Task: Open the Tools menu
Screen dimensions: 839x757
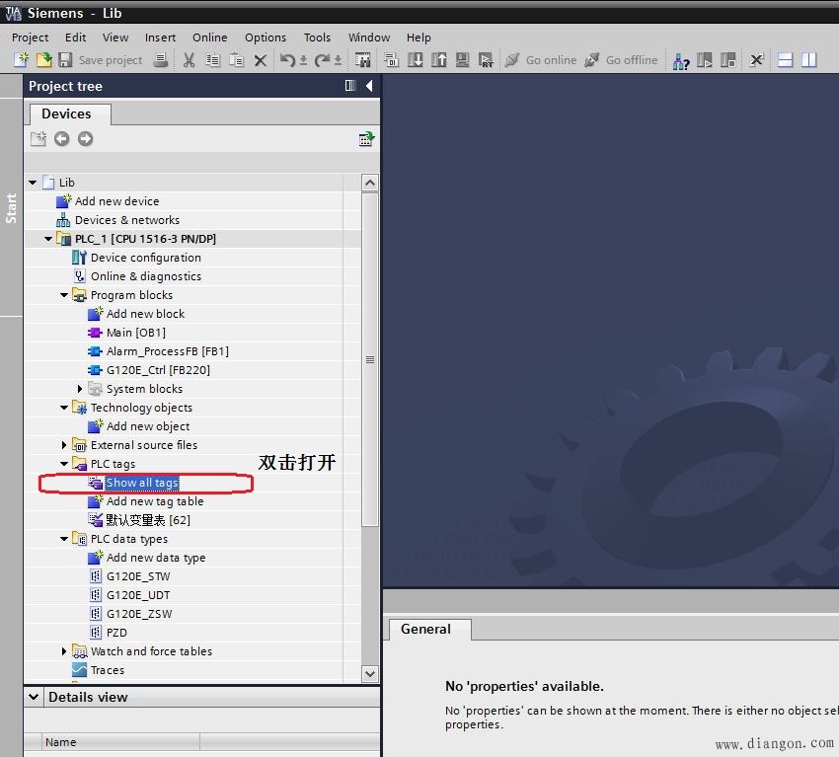Action: tap(317, 38)
